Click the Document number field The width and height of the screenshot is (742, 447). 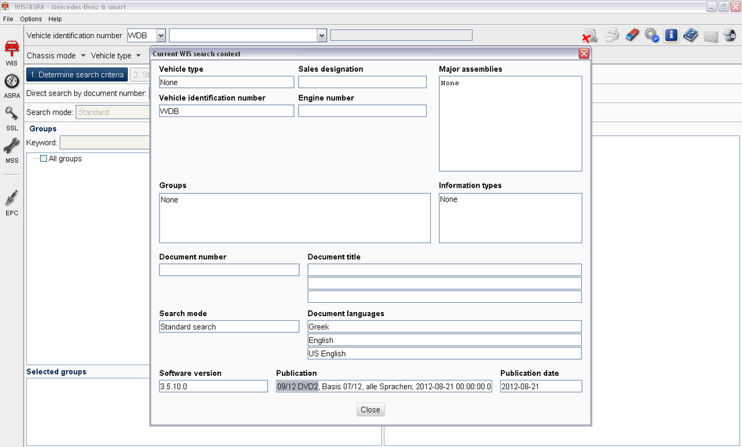[x=229, y=270]
